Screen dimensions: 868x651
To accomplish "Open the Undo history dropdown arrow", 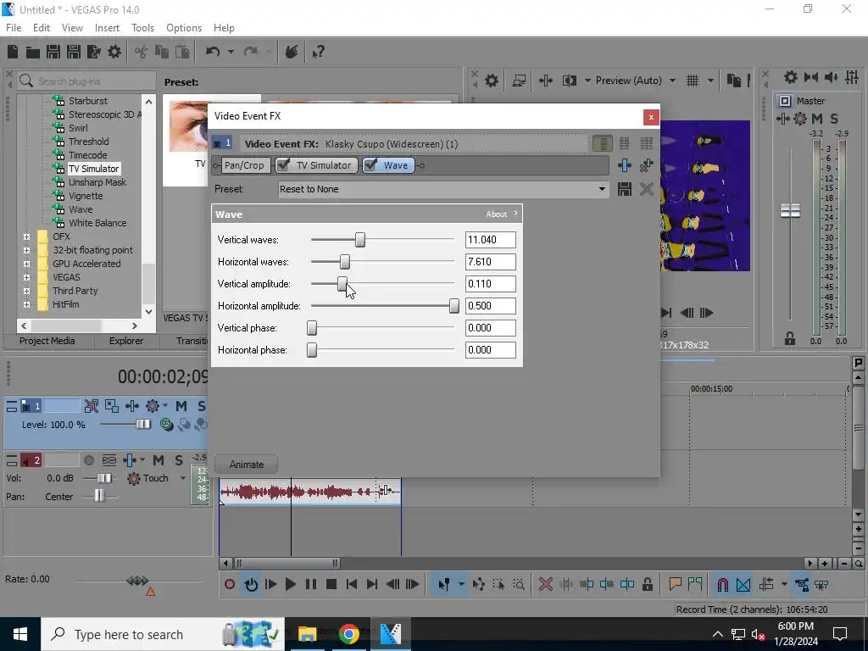I will [x=231, y=52].
